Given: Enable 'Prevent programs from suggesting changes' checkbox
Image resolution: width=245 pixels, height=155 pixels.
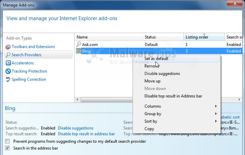Looking at the screenshot, I should 7,141.
